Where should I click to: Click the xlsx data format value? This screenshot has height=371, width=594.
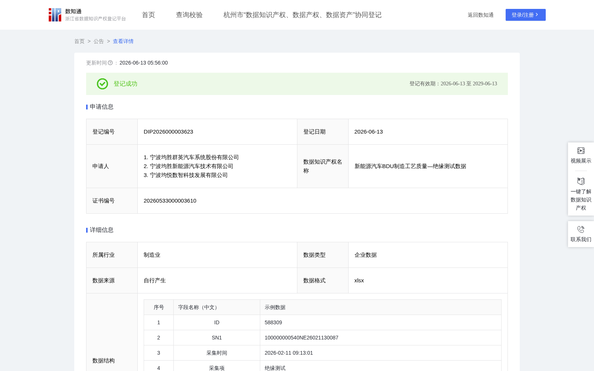tap(359, 280)
